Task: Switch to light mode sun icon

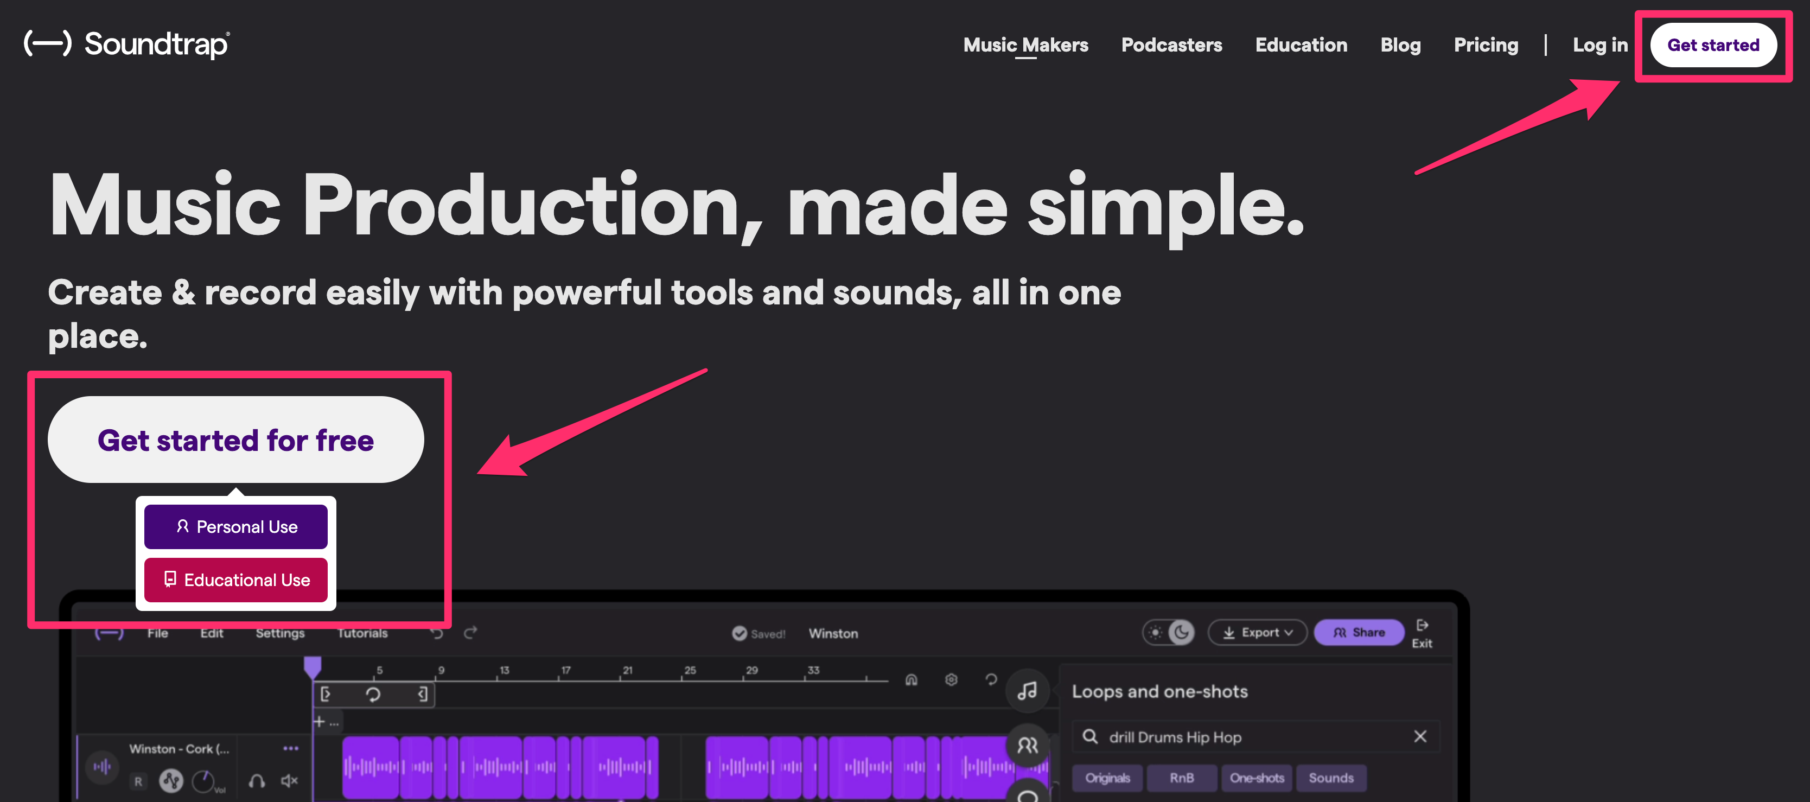Action: 1155,633
